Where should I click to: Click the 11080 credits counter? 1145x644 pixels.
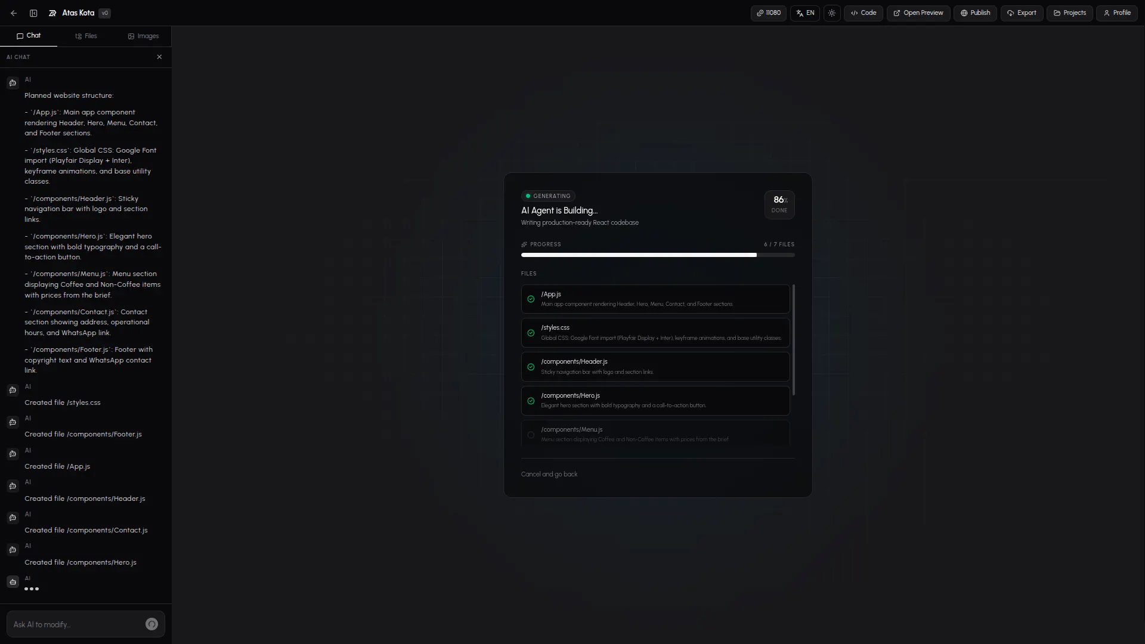(x=769, y=13)
